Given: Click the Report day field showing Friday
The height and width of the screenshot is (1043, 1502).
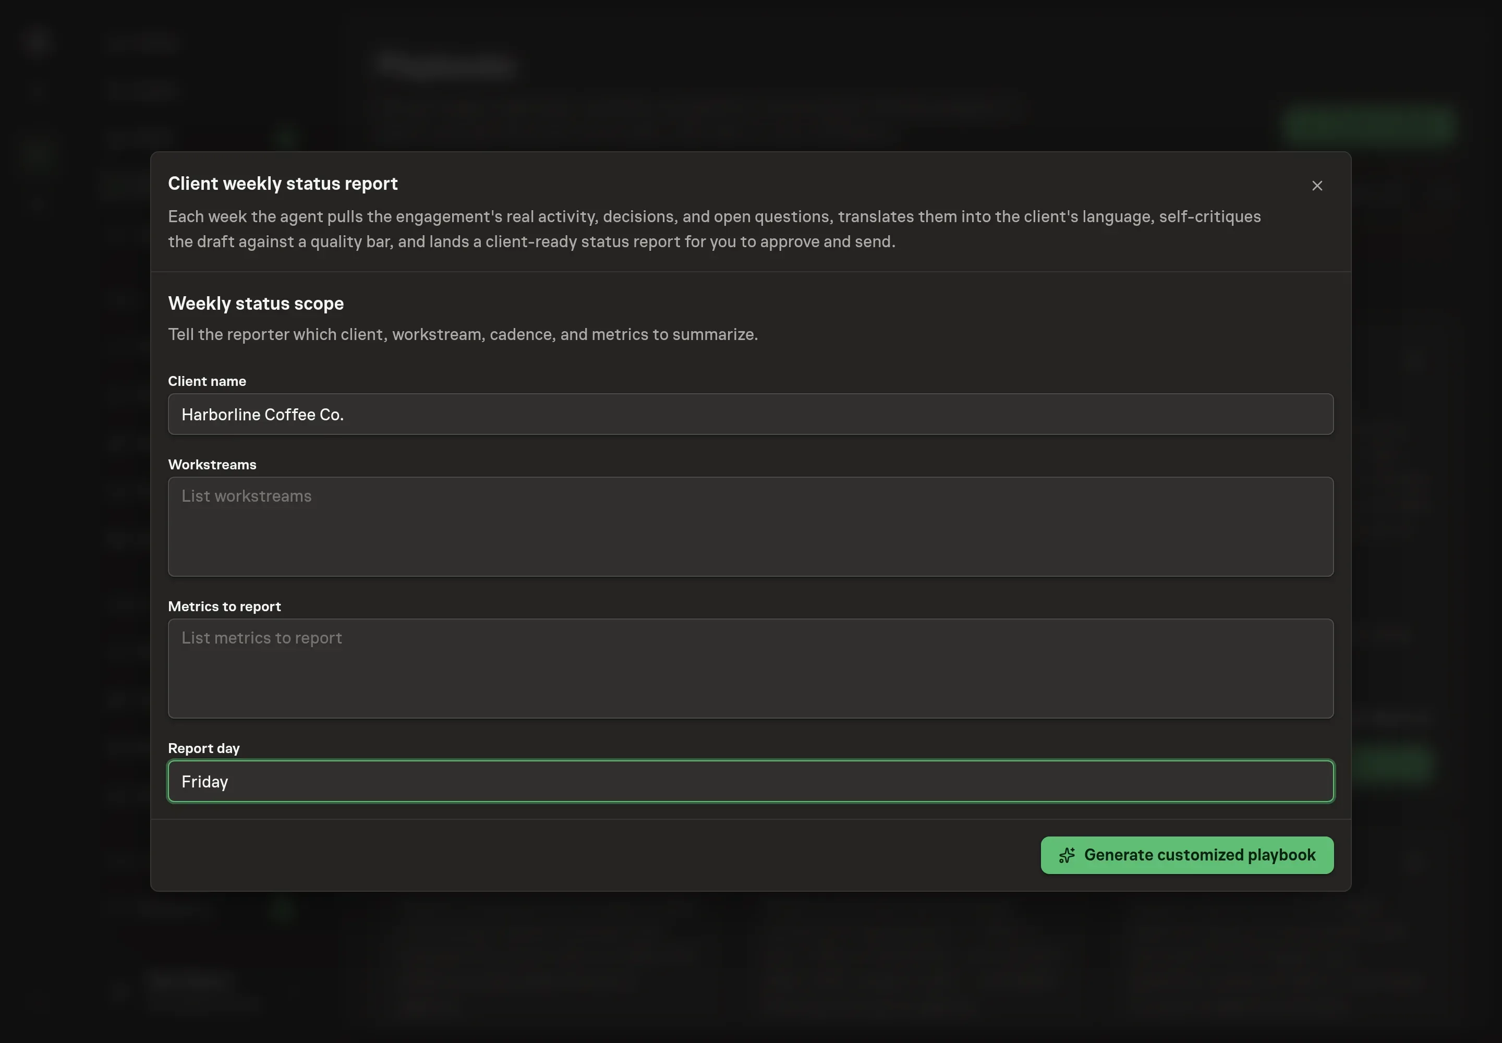Looking at the screenshot, I should point(750,781).
